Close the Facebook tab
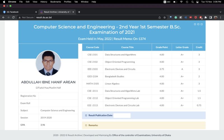The image size is (224, 140). (36, 12)
